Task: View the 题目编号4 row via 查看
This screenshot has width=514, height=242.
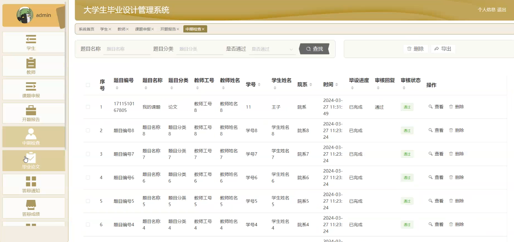Action: pyautogui.click(x=436, y=224)
